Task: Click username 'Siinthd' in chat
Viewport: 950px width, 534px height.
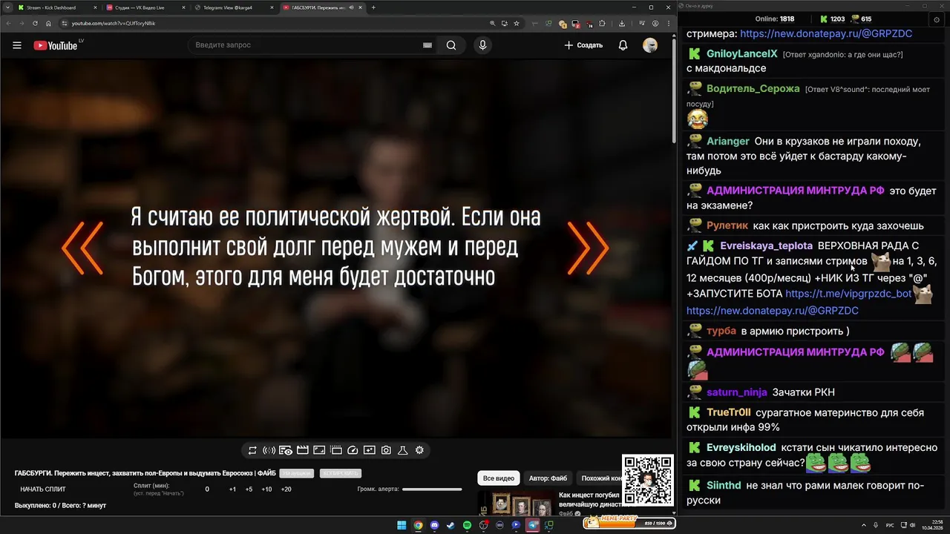Action: tap(724, 485)
